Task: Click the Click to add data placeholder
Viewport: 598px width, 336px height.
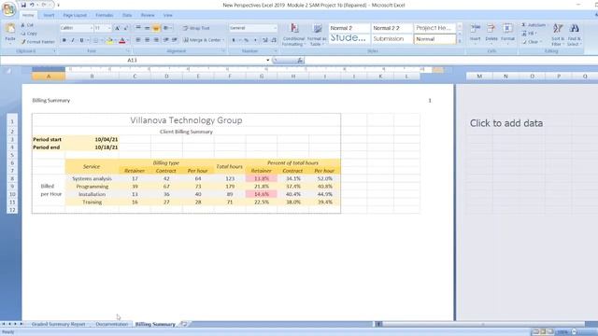Action: click(506, 123)
